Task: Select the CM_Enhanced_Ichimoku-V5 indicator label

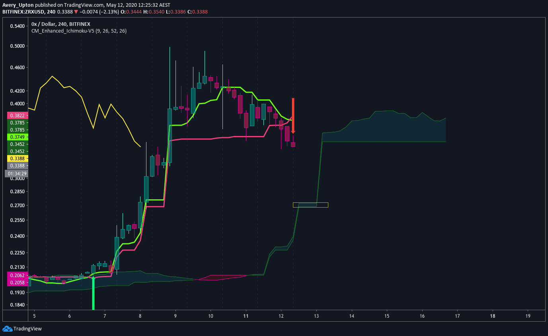Action: (79, 31)
